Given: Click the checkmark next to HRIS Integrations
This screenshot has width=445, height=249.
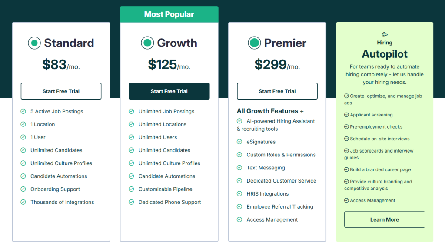Looking at the screenshot, I should click(x=239, y=194).
